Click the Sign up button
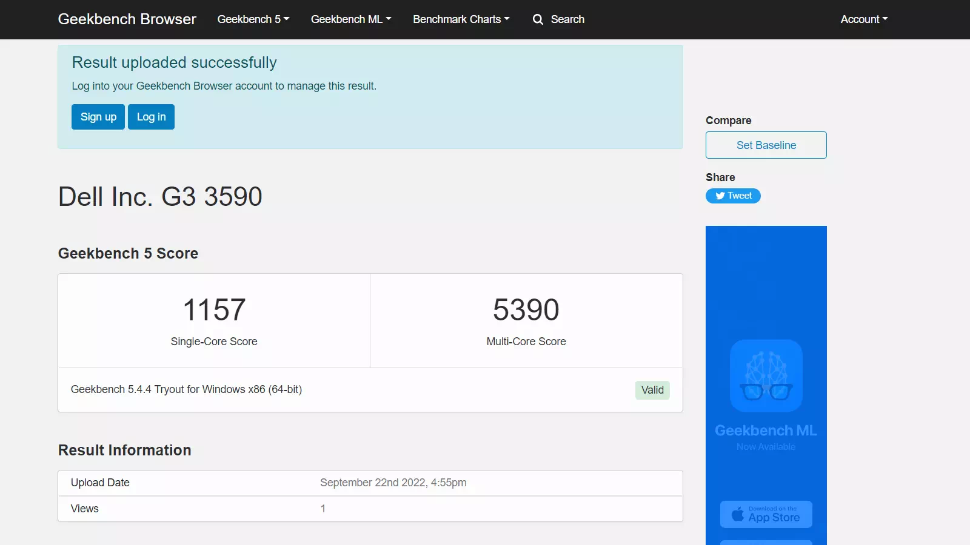This screenshot has width=970, height=545. [98, 116]
